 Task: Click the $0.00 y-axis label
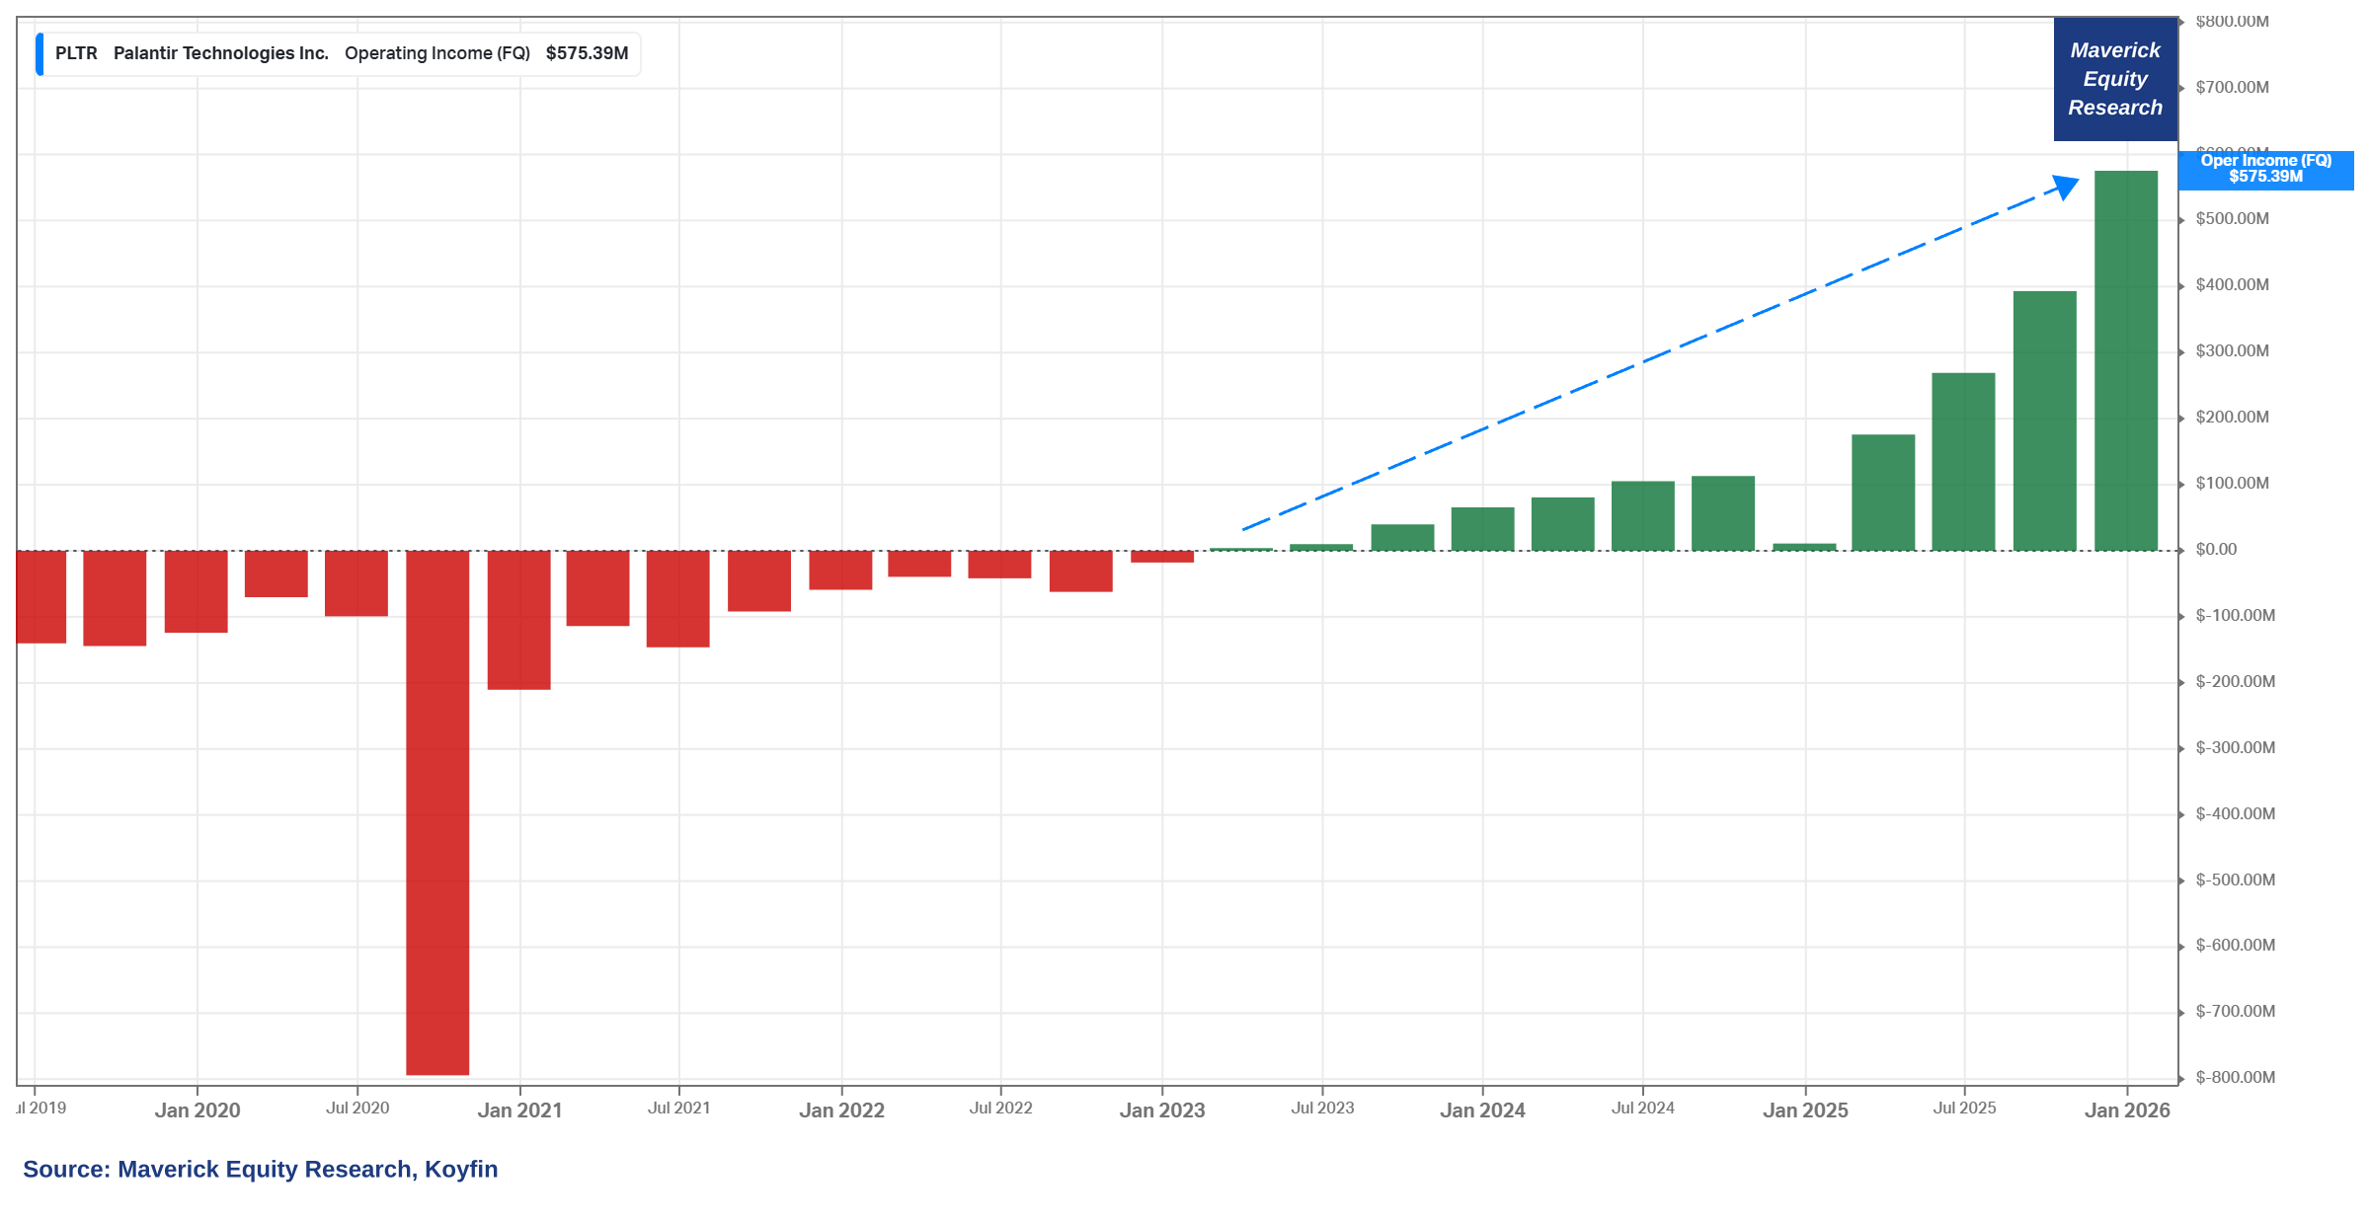2216,550
